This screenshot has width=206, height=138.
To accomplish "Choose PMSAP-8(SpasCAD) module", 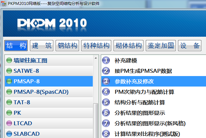I will 49,92.
